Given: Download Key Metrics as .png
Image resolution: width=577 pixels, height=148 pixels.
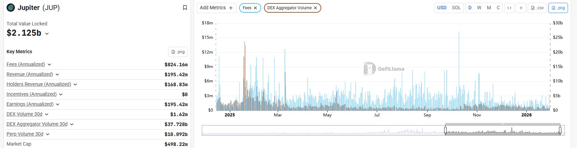Looking at the screenshot, I should click(x=178, y=52).
